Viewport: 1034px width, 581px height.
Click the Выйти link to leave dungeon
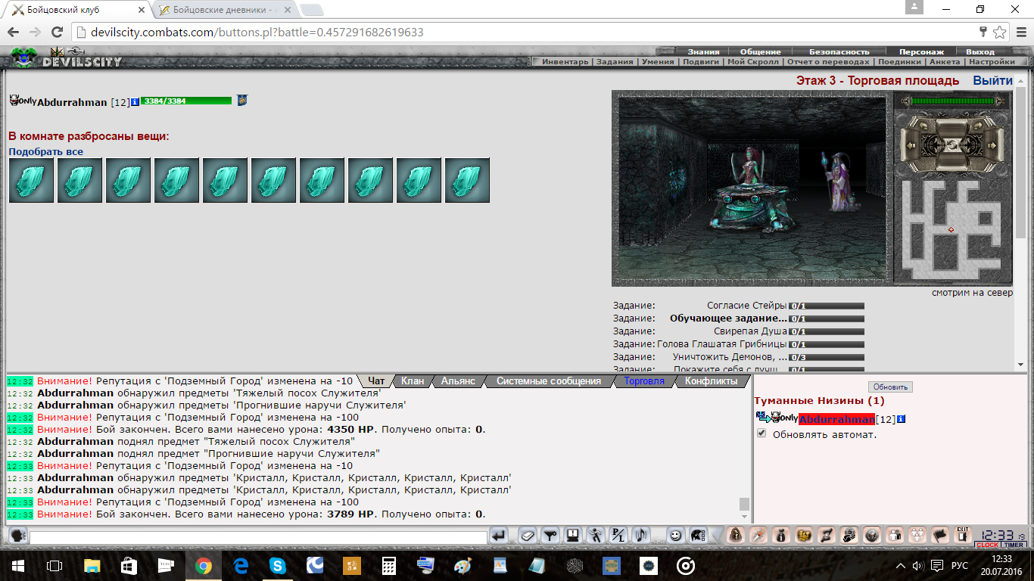click(992, 80)
